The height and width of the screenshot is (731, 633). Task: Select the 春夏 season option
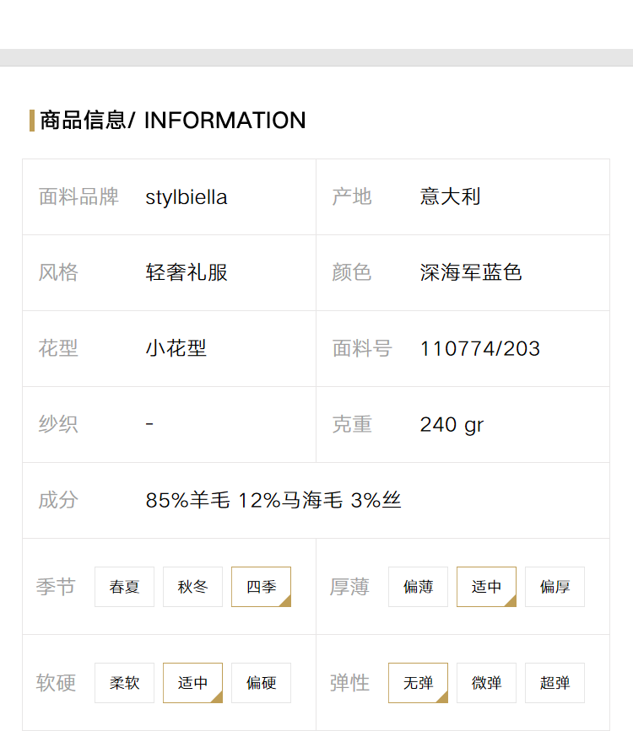click(x=124, y=587)
